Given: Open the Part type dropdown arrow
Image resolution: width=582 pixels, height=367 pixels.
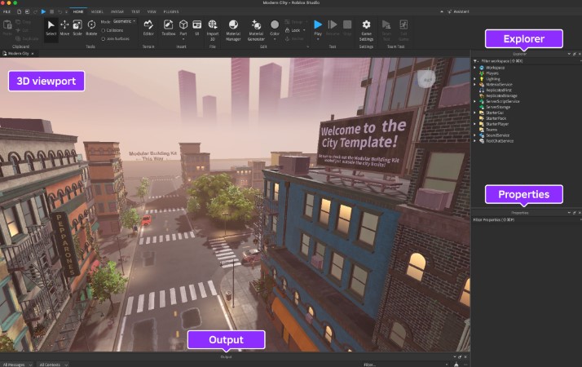Looking at the screenshot, I should tap(183, 39).
